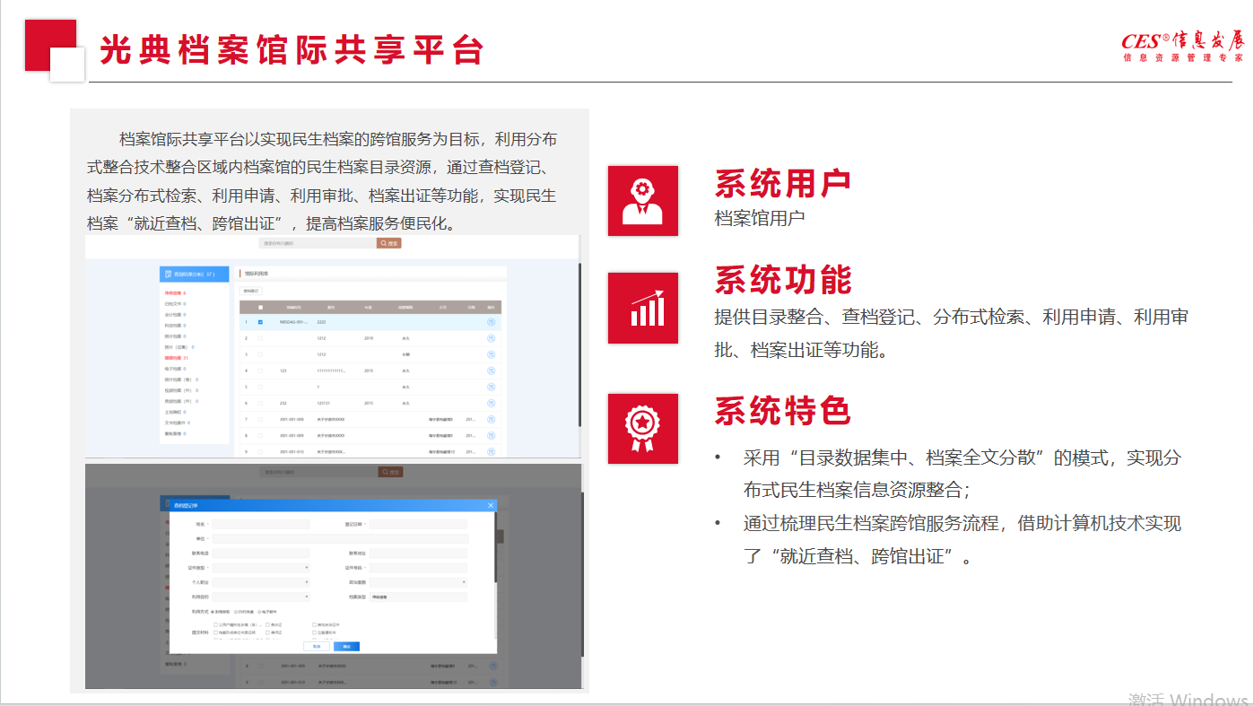Viewport: 1254px width, 706px height.
Task: Click the 系统功能 bar-chart icon tile
Action: tap(643, 308)
